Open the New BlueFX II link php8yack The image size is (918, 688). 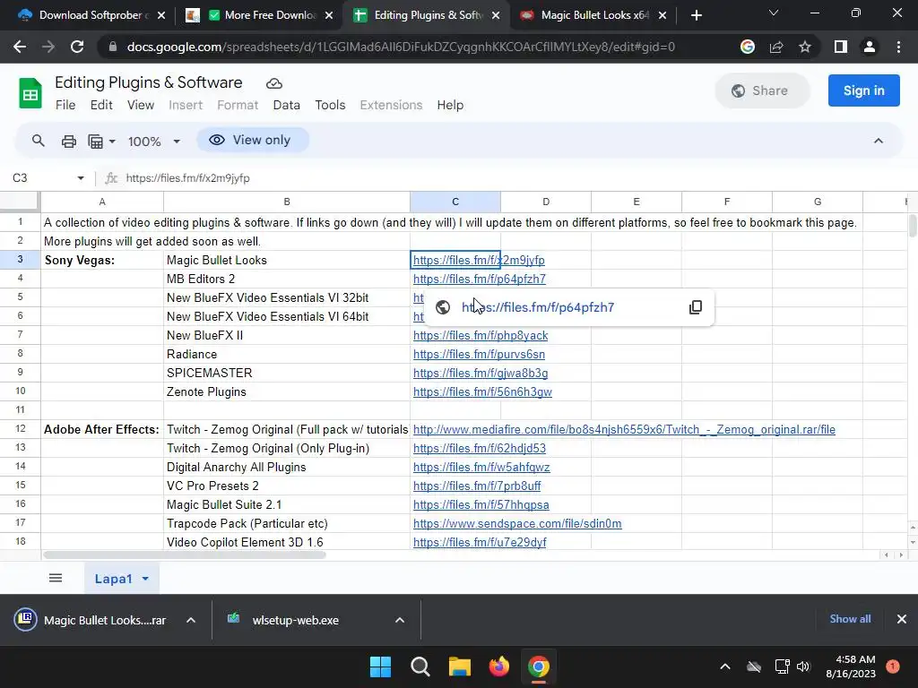[481, 335]
